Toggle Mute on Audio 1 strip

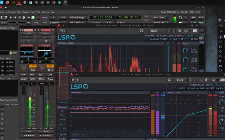24,79
